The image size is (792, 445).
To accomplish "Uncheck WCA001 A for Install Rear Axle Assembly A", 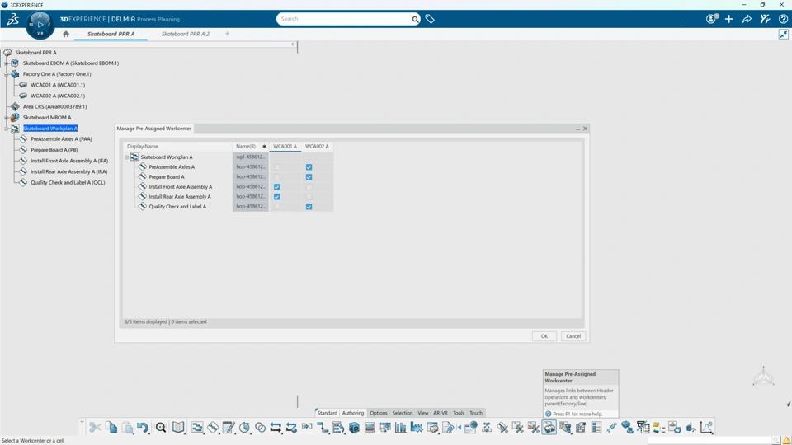I will point(277,197).
